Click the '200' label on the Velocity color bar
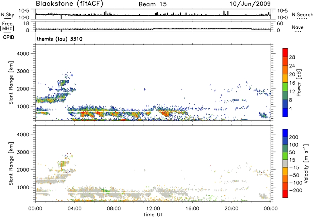The image size is (313, 217). click(294, 137)
